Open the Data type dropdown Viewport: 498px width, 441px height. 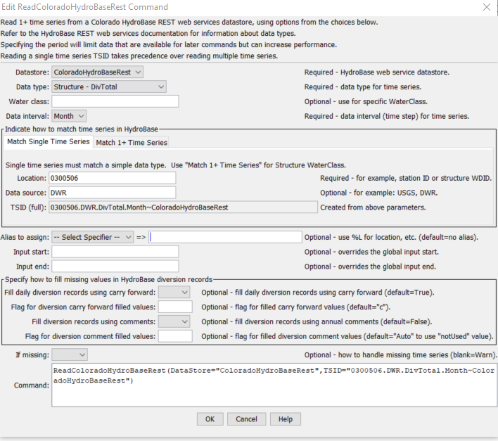point(109,87)
